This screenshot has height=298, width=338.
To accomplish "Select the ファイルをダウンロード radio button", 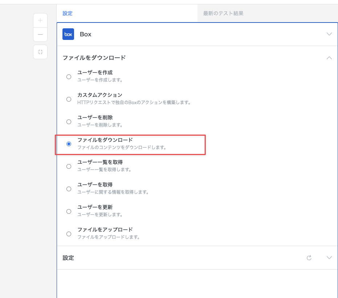I will [x=69, y=144].
